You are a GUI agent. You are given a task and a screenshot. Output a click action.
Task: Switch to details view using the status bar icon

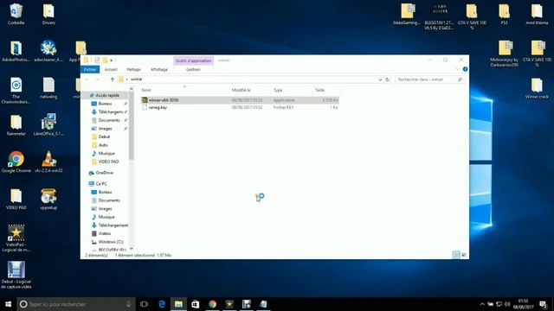(x=456, y=255)
